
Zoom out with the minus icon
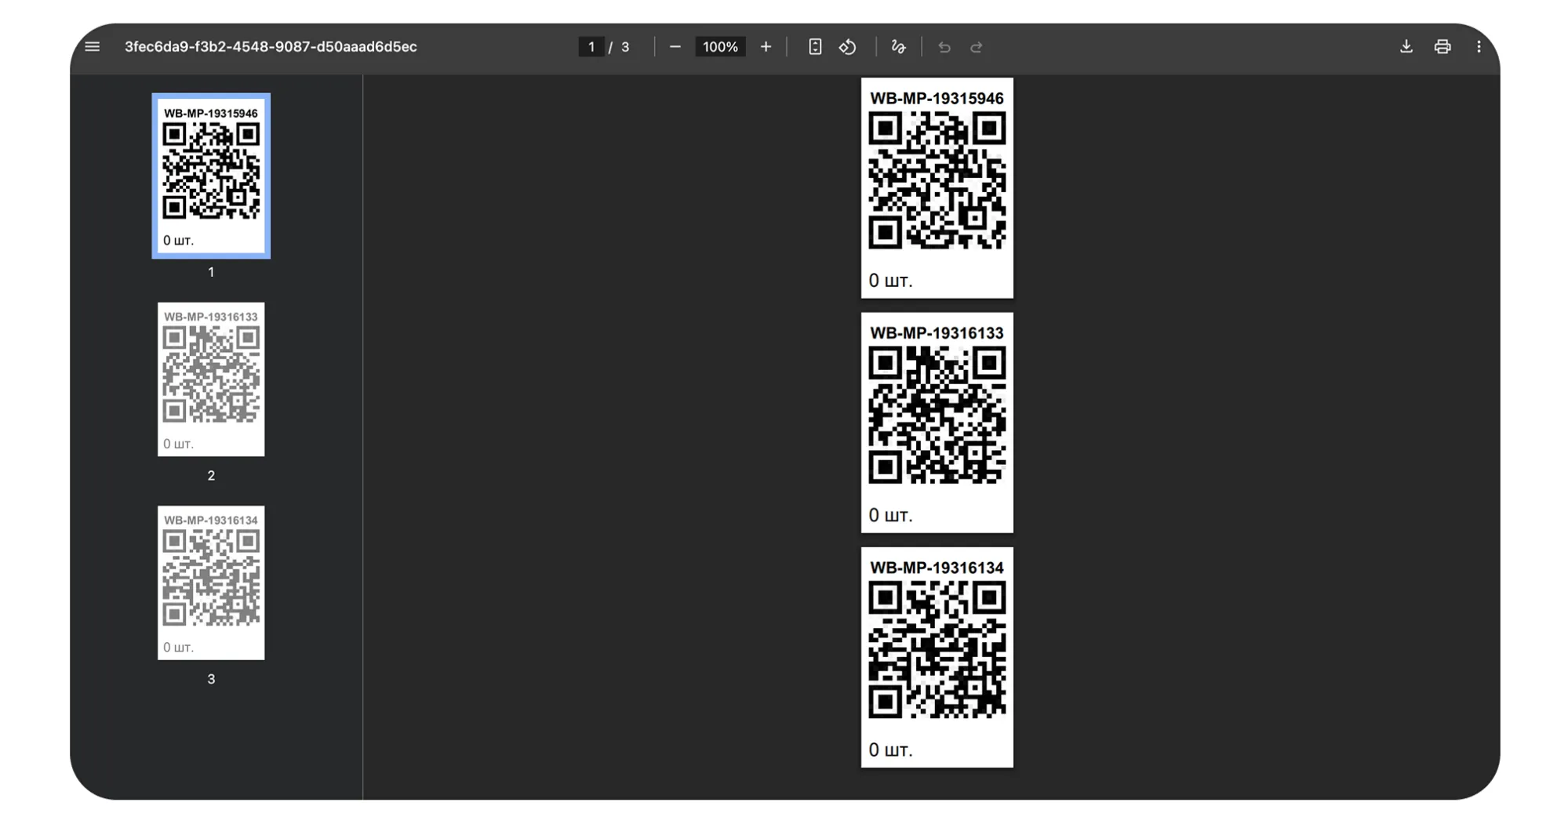point(675,47)
